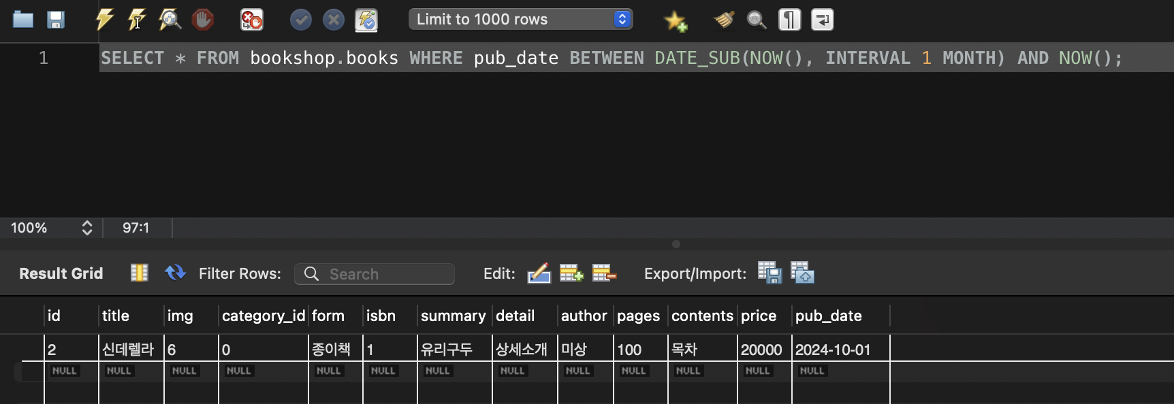Select the 상세소개 detail cell
The image size is (1174, 404).
pyautogui.click(x=524, y=349)
